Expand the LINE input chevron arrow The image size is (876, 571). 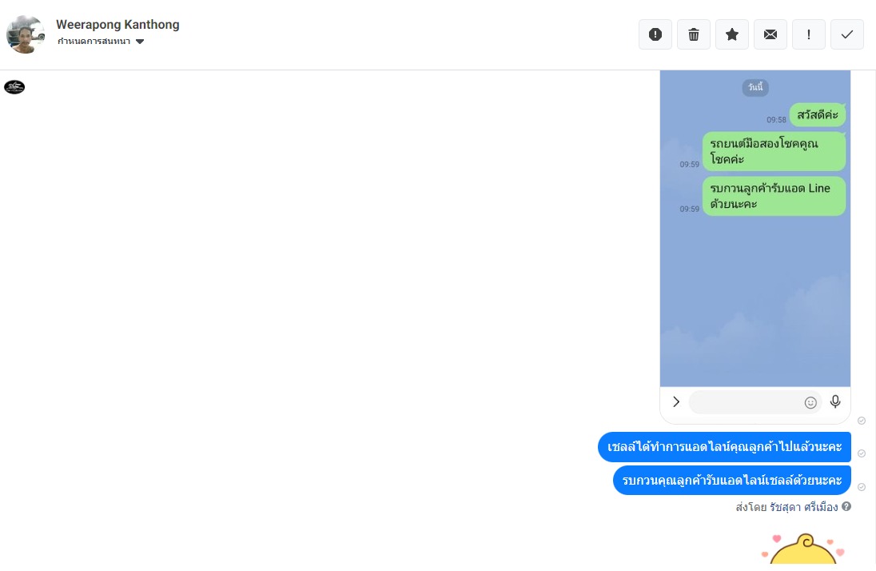coord(676,401)
